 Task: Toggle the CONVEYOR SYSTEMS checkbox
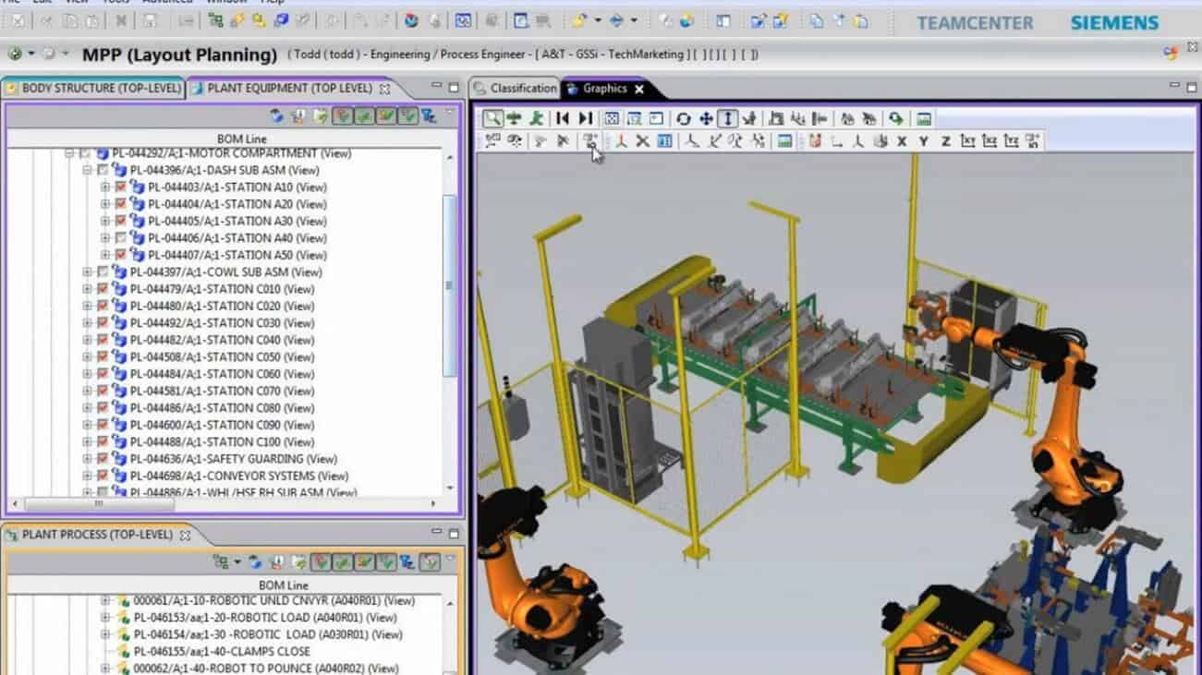point(103,476)
